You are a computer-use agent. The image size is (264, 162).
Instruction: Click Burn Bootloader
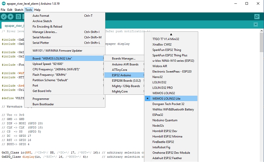click(43, 104)
